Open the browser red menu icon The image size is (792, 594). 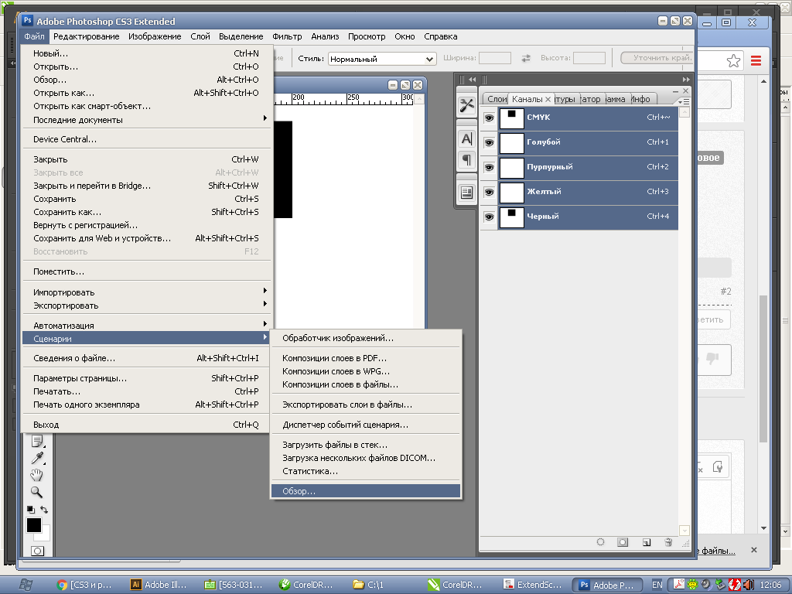click(x=756, y=61)
